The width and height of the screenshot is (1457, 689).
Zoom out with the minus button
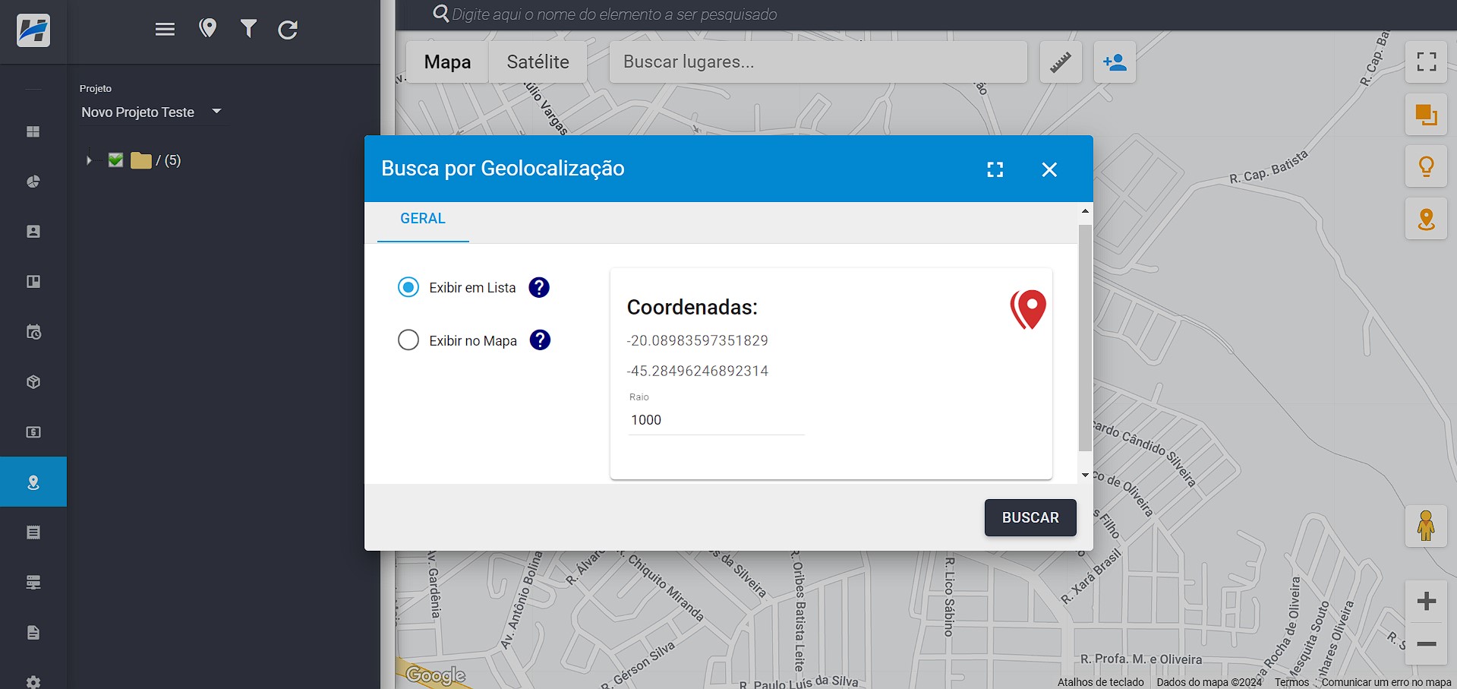pos(1426,644)
